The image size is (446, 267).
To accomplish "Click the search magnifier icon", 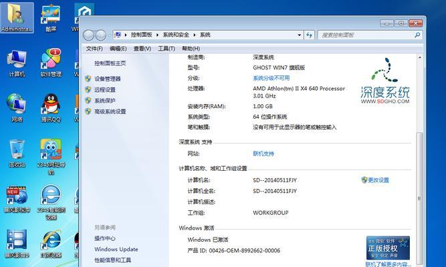I will pos(417,35).
